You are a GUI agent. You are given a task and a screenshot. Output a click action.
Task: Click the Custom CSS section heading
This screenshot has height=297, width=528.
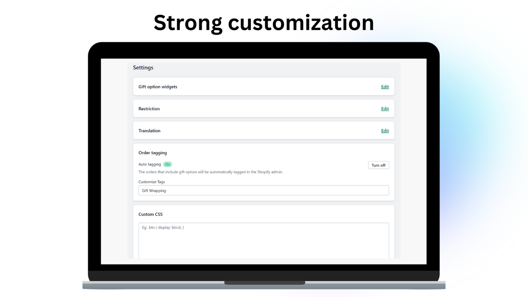pyautogui.click(x=151, y=214)
